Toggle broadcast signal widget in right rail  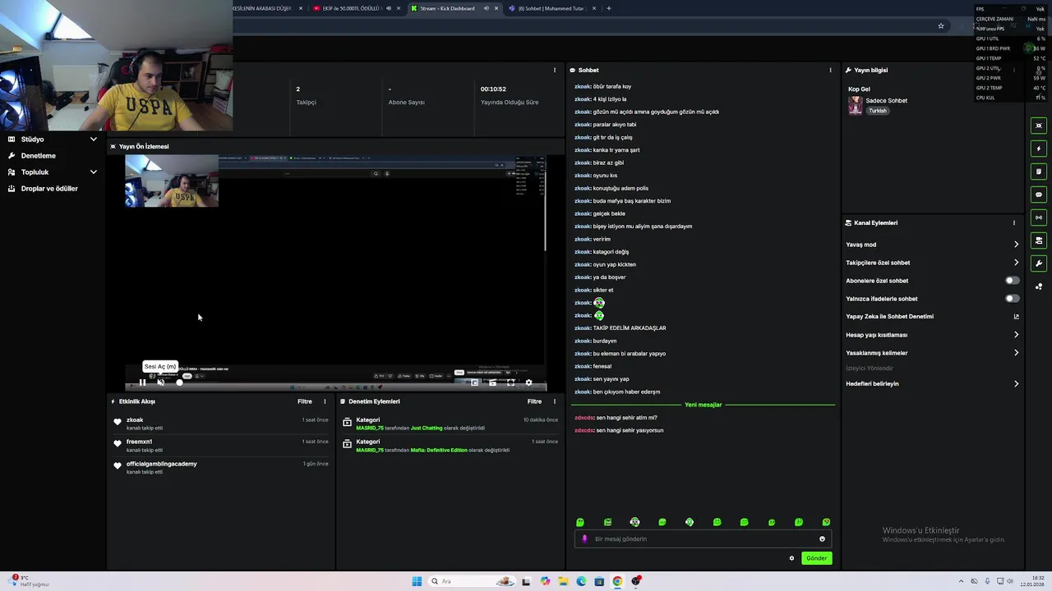tap(1039, 218)
